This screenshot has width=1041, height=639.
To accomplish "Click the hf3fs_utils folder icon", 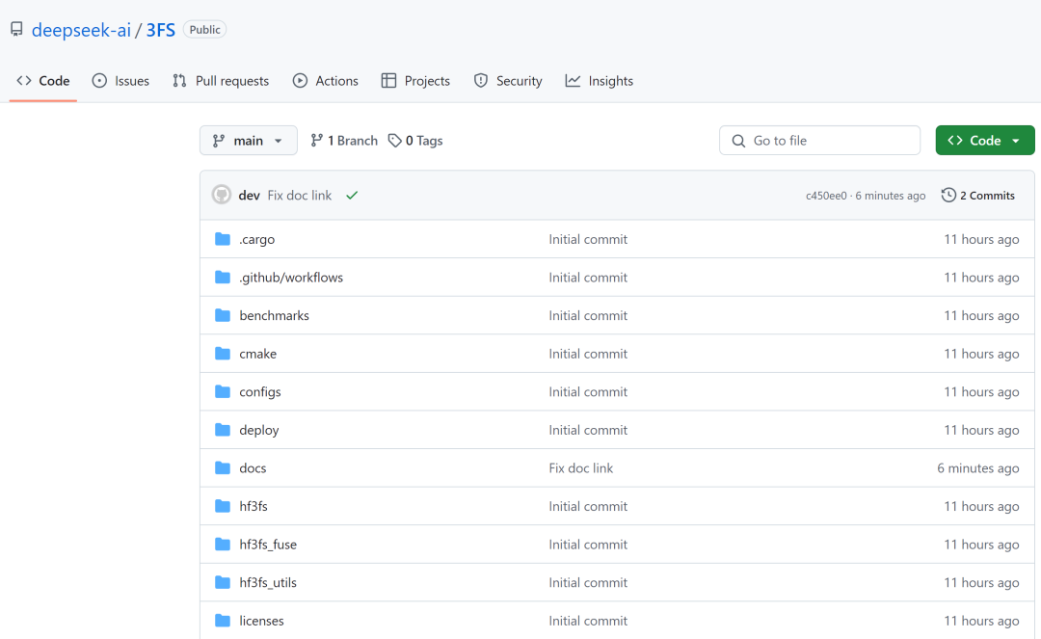I will [x=223, y=582].
